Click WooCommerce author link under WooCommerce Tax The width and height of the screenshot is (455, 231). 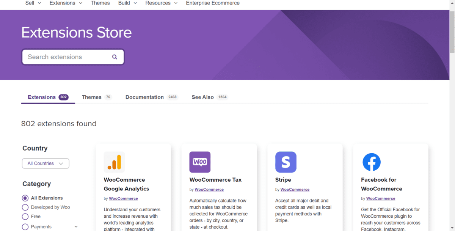click(209, 190)
